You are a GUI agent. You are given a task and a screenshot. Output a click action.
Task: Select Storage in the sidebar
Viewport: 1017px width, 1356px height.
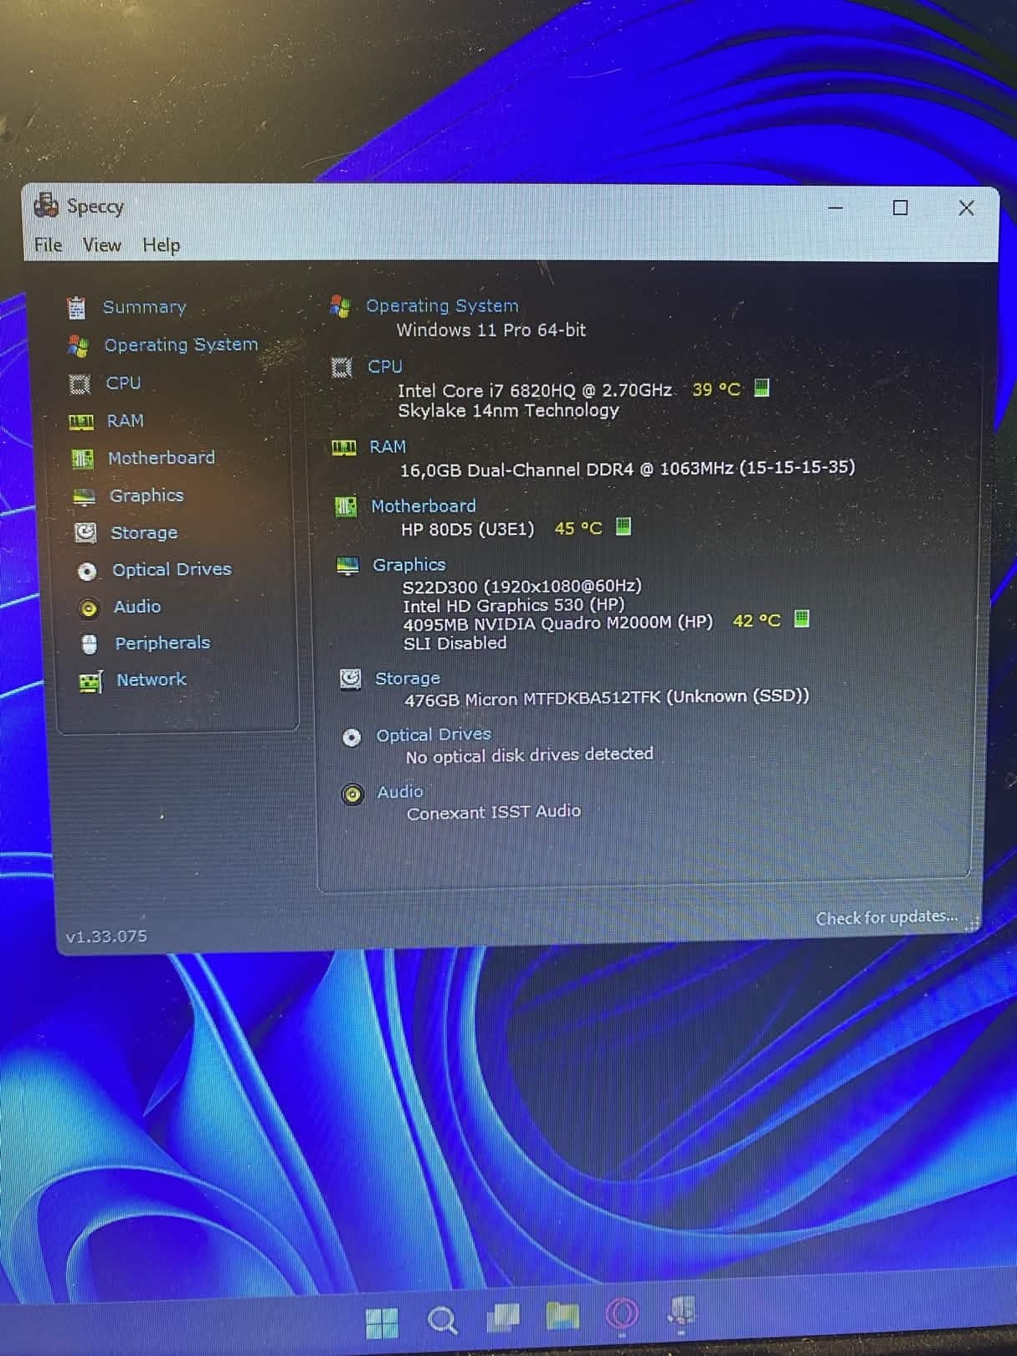point(144,532)
